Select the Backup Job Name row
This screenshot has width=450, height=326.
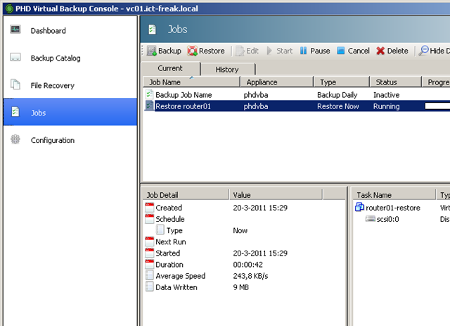click(x=185, y=94)
